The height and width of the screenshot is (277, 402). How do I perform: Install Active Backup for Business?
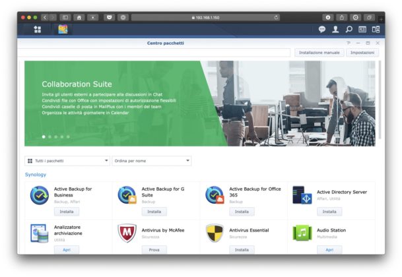(67, 212)
